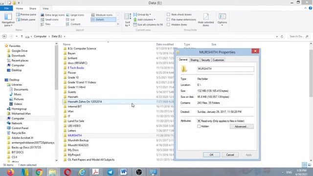
Task: Switch to Tiles view layout
Action: pyautogui.click(x=45, y=24)
